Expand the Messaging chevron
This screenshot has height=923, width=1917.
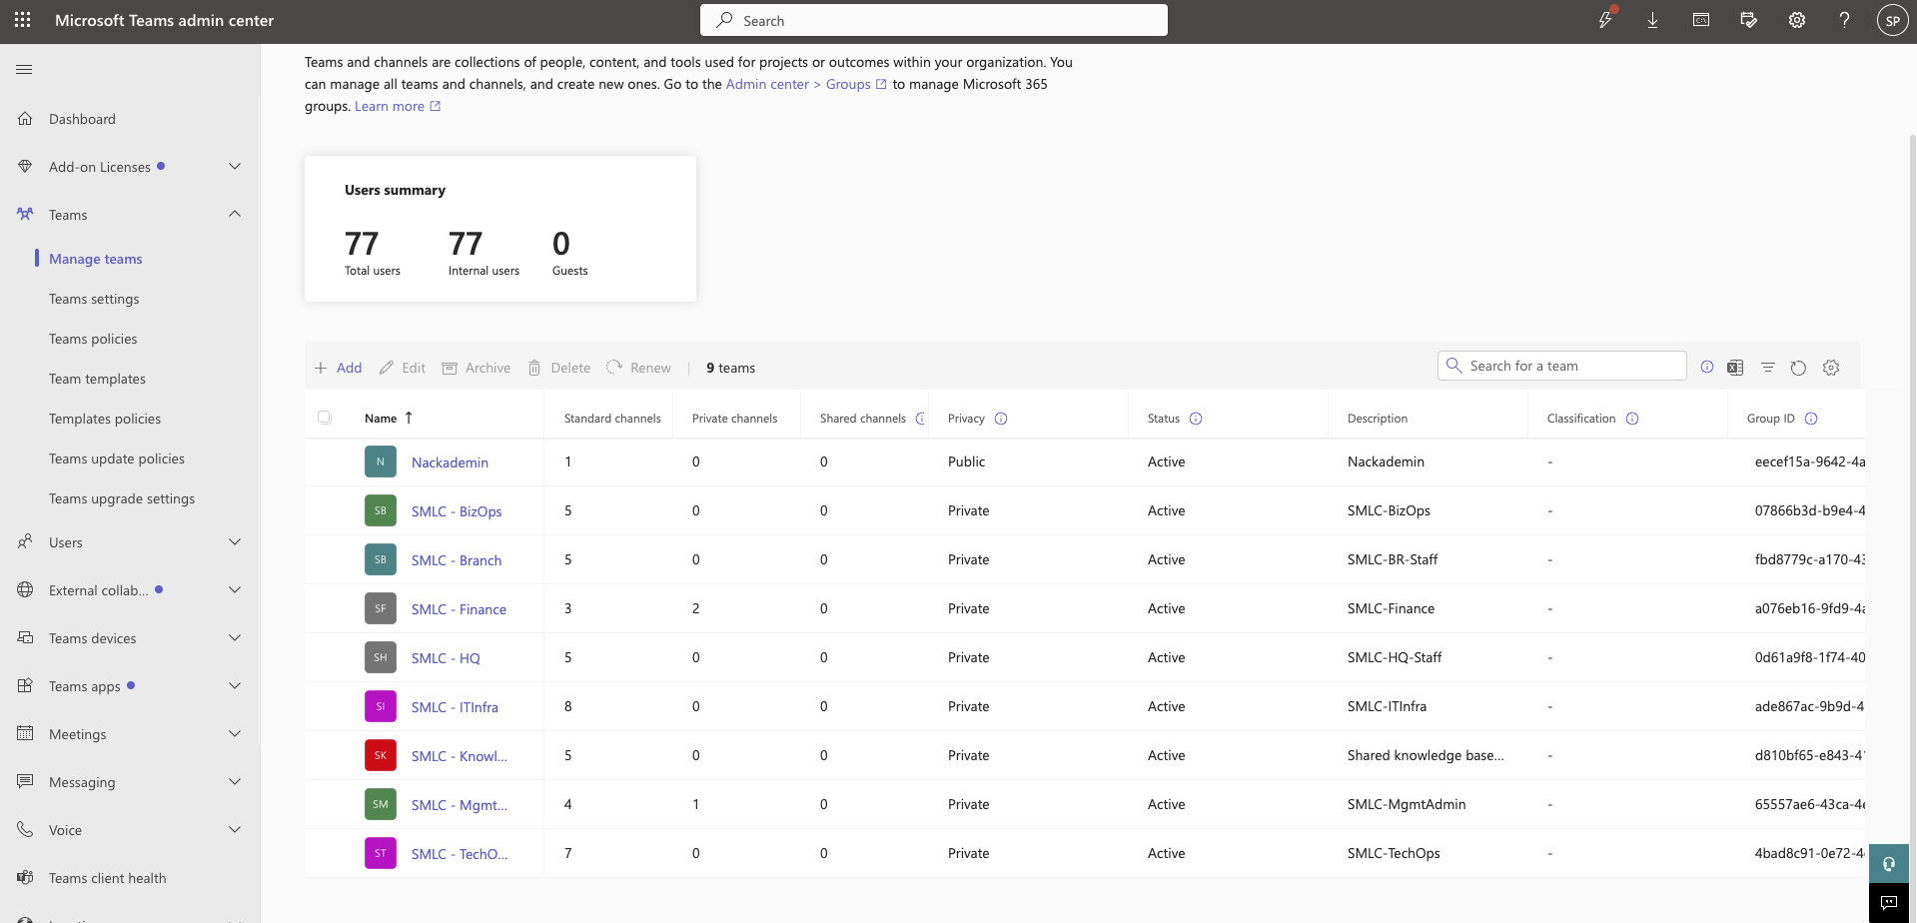[x=235, y=782]
